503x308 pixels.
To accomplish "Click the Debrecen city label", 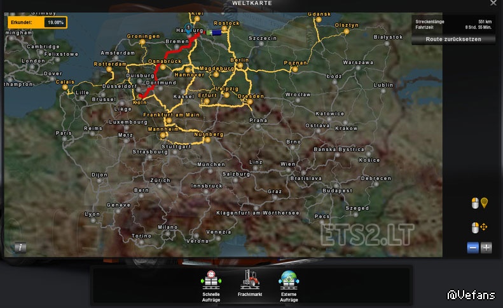I will [376, 178].
